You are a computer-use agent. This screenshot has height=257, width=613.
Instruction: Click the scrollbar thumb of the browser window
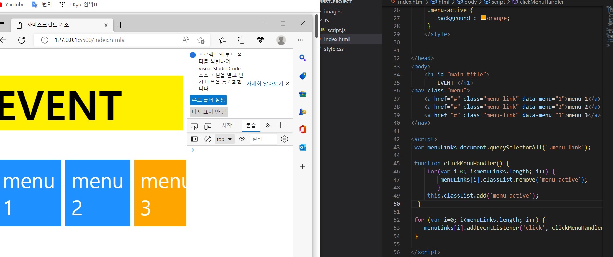click(x=317, y=26)
